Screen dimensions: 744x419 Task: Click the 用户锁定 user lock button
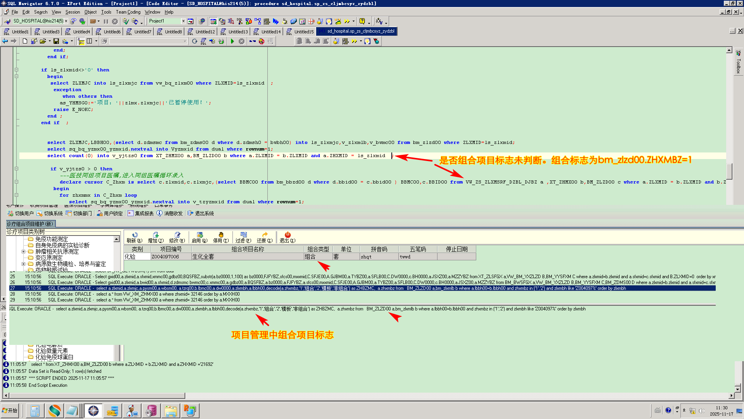pos(110,213)
